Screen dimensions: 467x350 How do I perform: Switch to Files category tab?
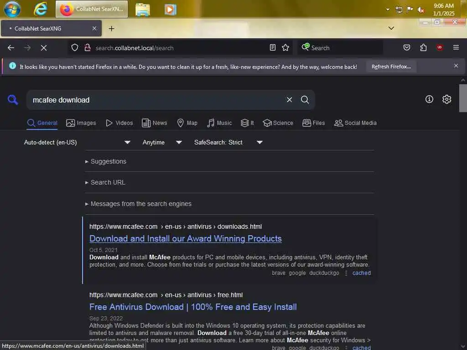314,123
